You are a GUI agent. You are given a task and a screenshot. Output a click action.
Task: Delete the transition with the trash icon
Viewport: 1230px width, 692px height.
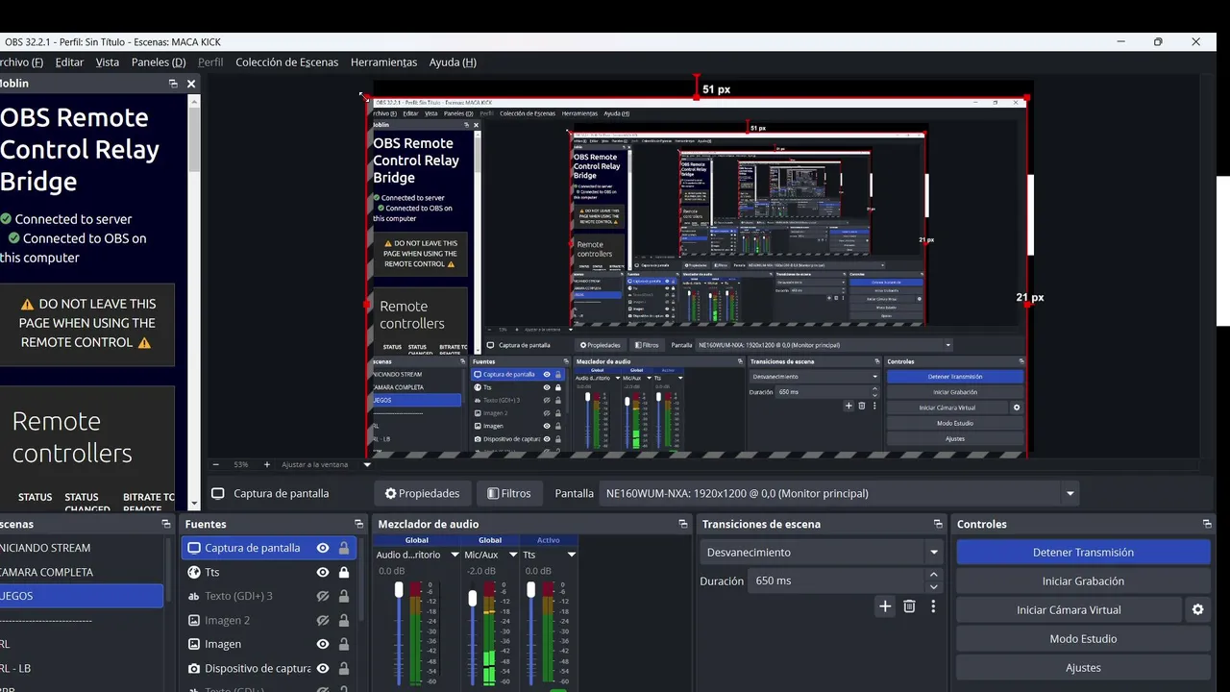(x=909, y=606)
